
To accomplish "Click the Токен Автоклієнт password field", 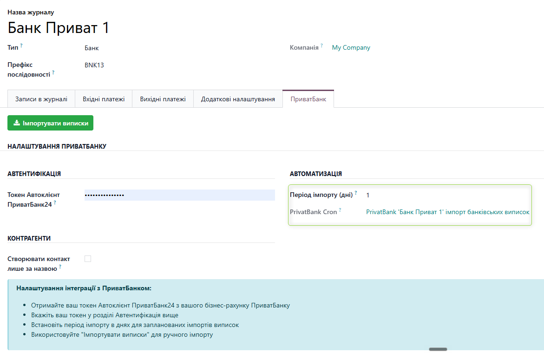I will click(180, 195).
